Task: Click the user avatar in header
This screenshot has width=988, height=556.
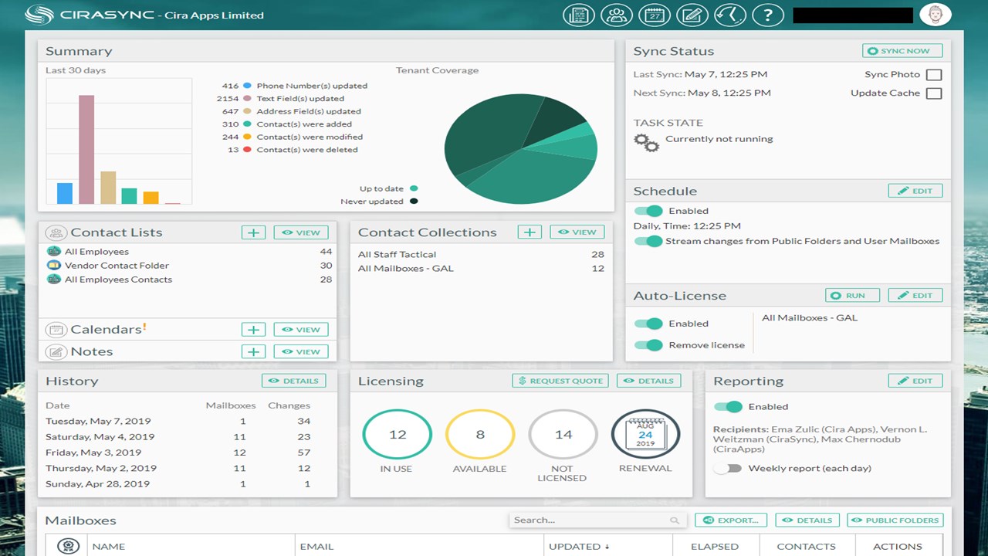Action: point(936,15)
